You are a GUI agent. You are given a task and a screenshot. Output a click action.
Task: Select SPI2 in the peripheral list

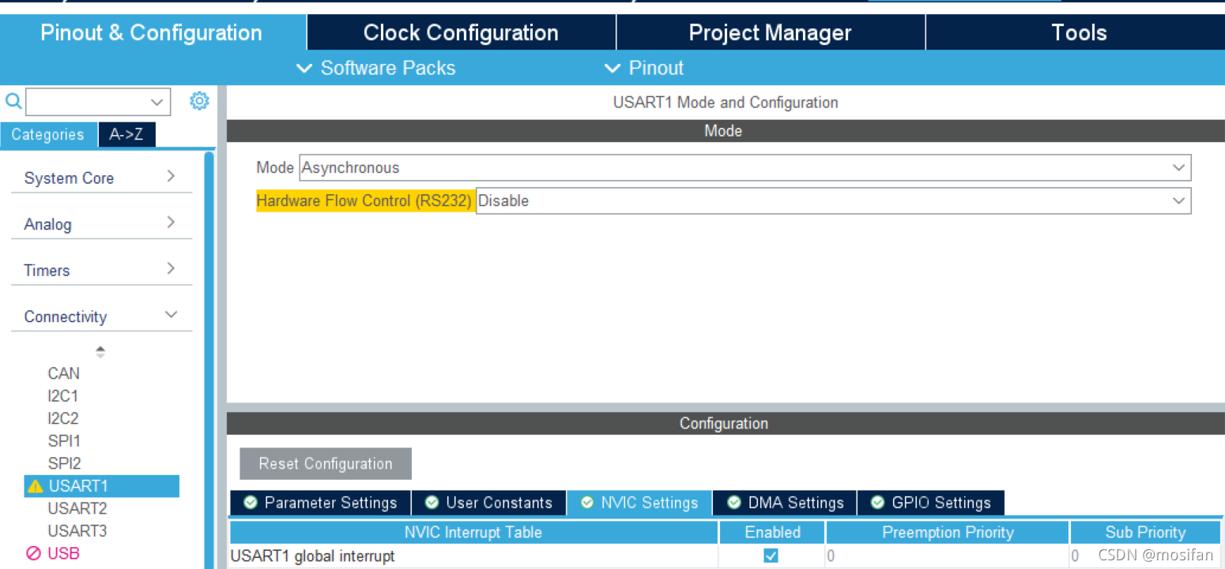click(64, 463)
